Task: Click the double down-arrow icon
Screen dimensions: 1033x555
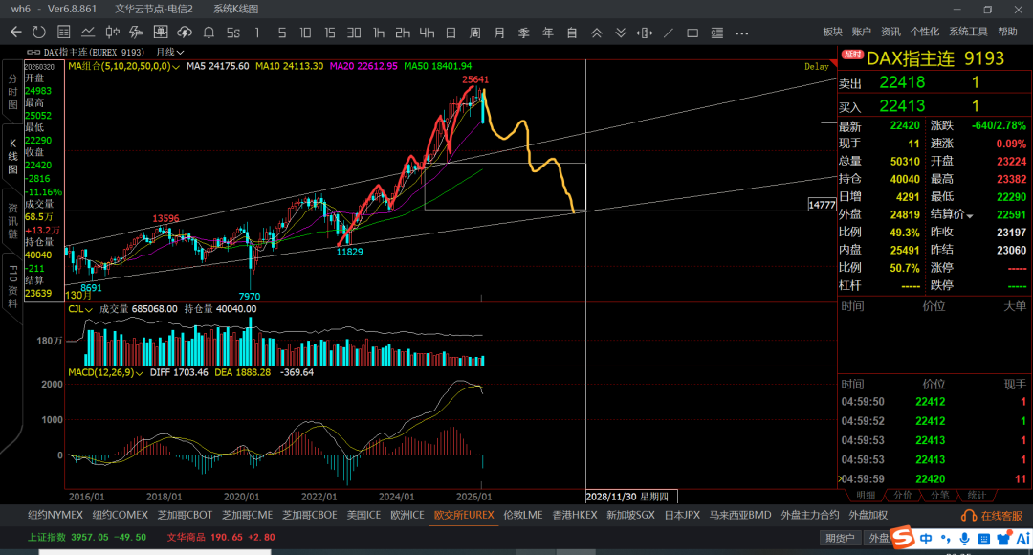Action: point(621,33)
